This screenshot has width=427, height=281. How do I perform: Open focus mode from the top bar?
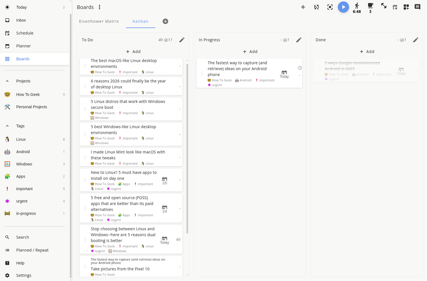coord(330,7)
